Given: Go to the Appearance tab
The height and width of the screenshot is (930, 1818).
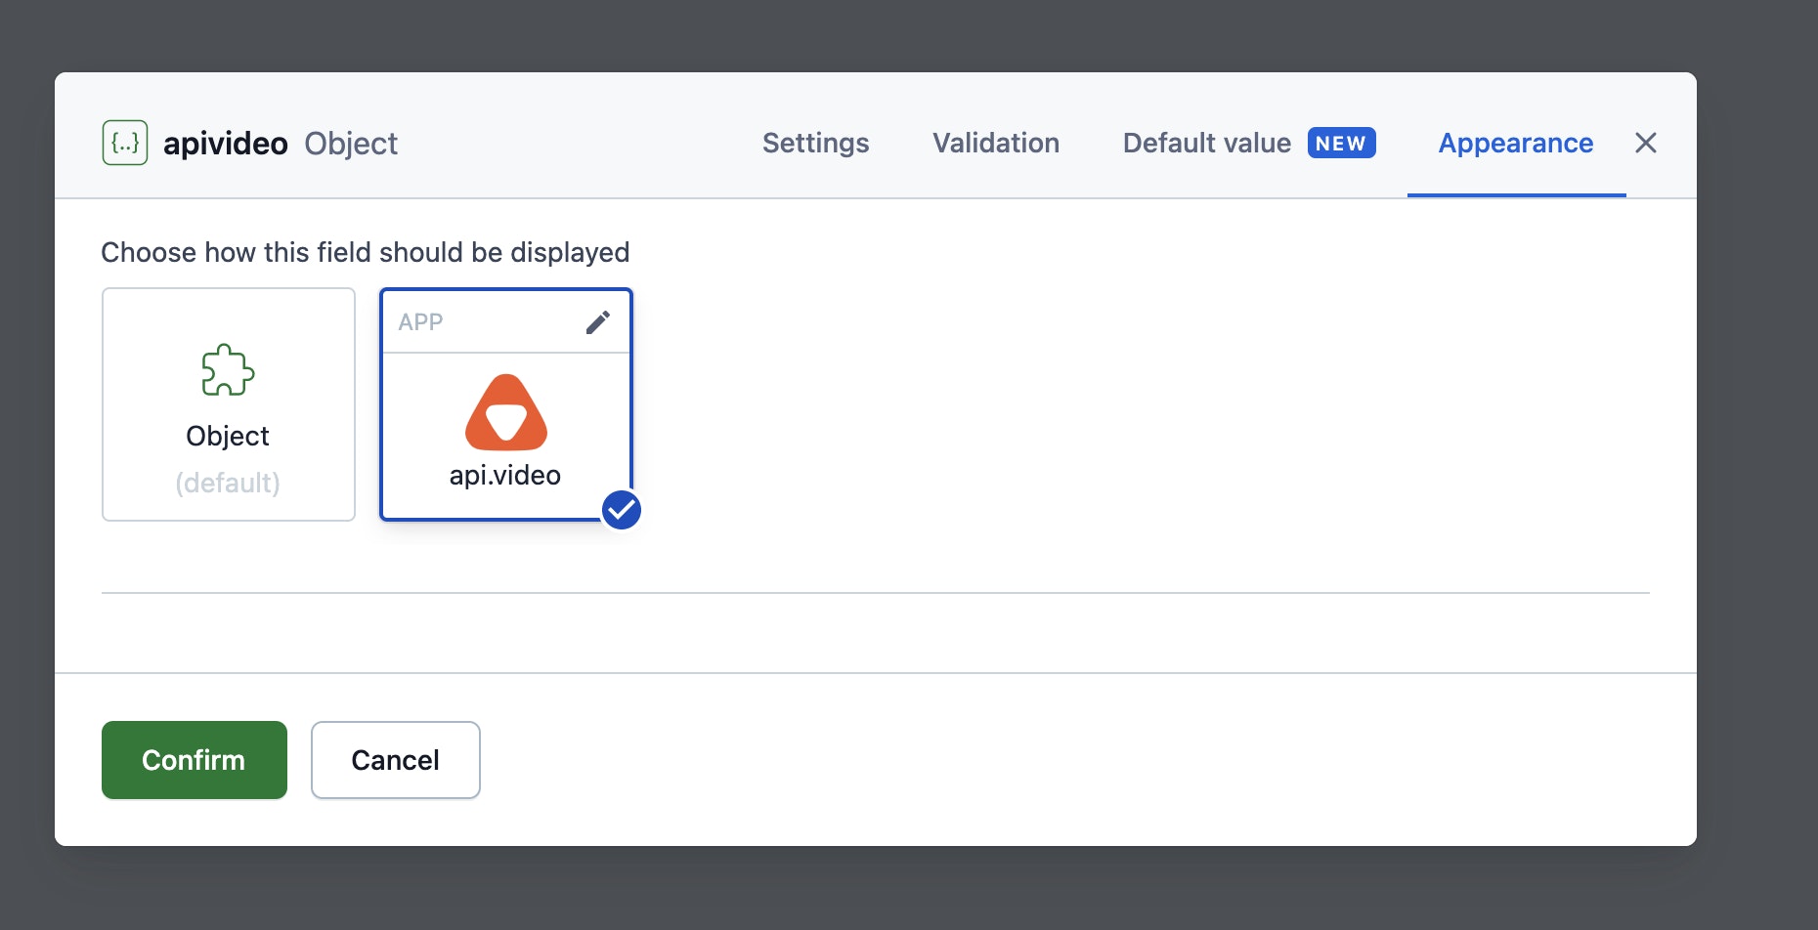Looking at the screenshot, I should pyautogui.click(x=1516, y=143).
